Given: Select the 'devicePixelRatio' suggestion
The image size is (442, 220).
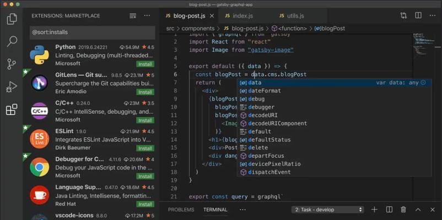Looking at the screenshot, I should [334, 164].
